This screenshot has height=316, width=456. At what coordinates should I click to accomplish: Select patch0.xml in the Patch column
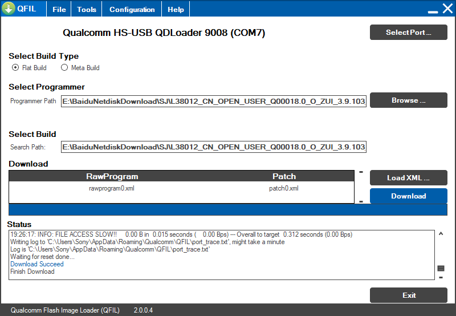[283, 188]
